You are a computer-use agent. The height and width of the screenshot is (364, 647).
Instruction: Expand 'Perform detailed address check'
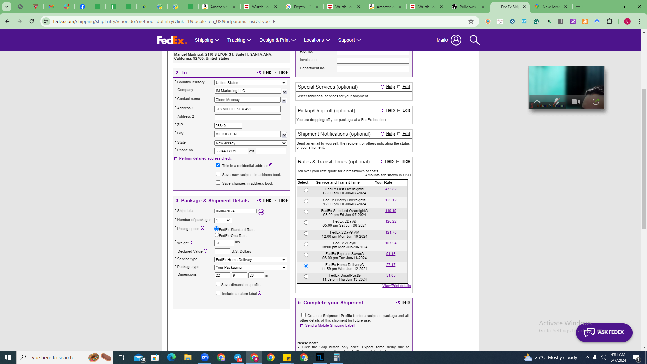205,158
